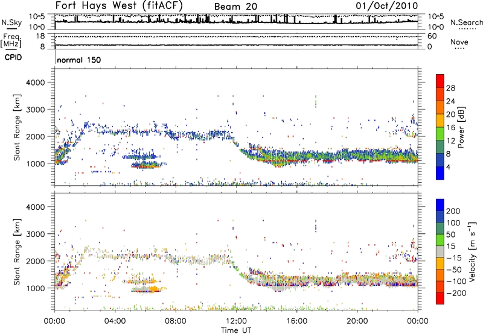The image size is (483, 334).
Task: Click the '200' velocity colorbar value
Action: point(453,211)
